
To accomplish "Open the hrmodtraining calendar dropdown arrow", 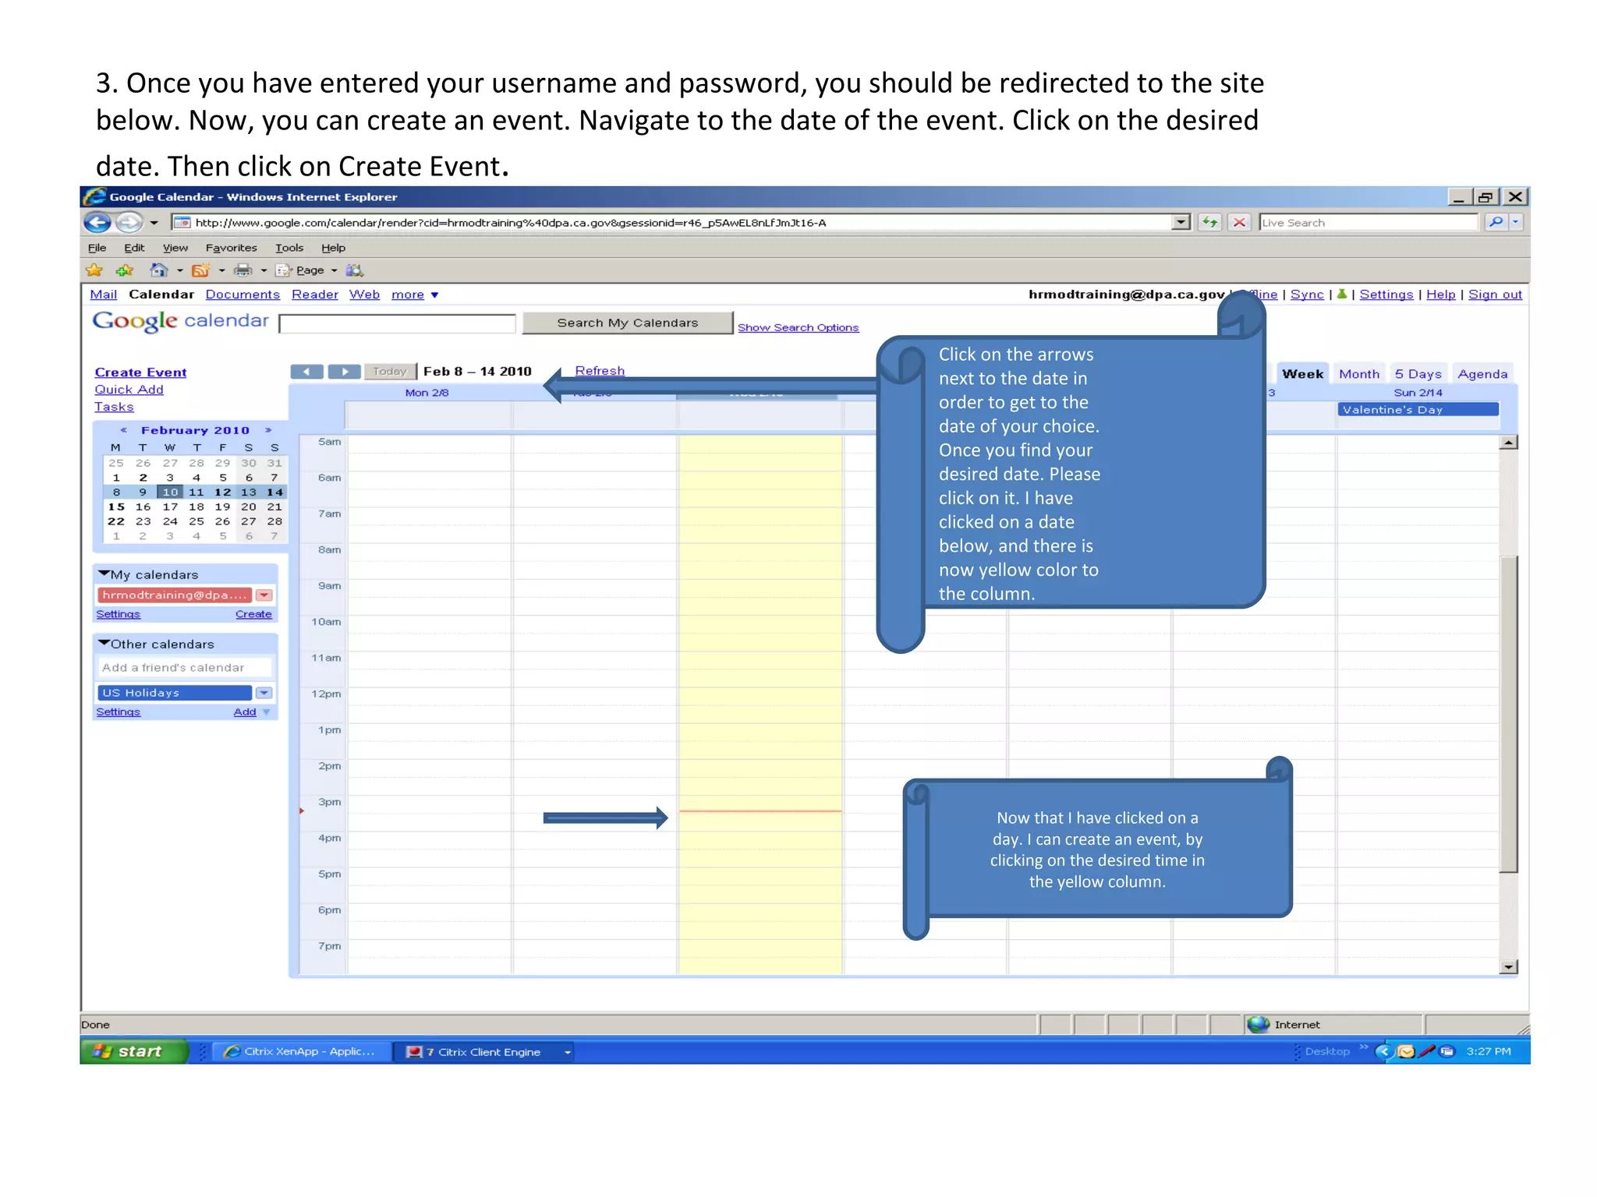I will [264, 595].
